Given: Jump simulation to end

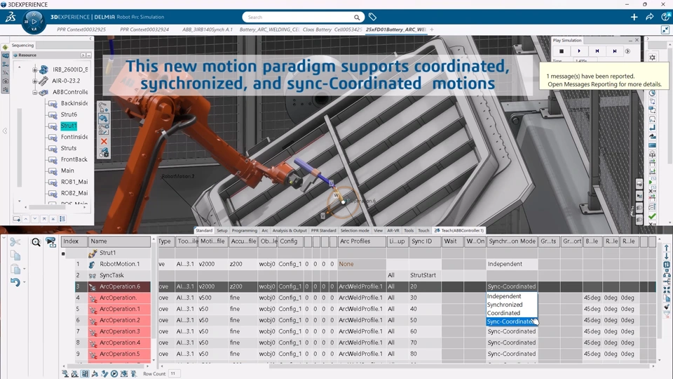Looking at the screenshot, I should (614, 51).
